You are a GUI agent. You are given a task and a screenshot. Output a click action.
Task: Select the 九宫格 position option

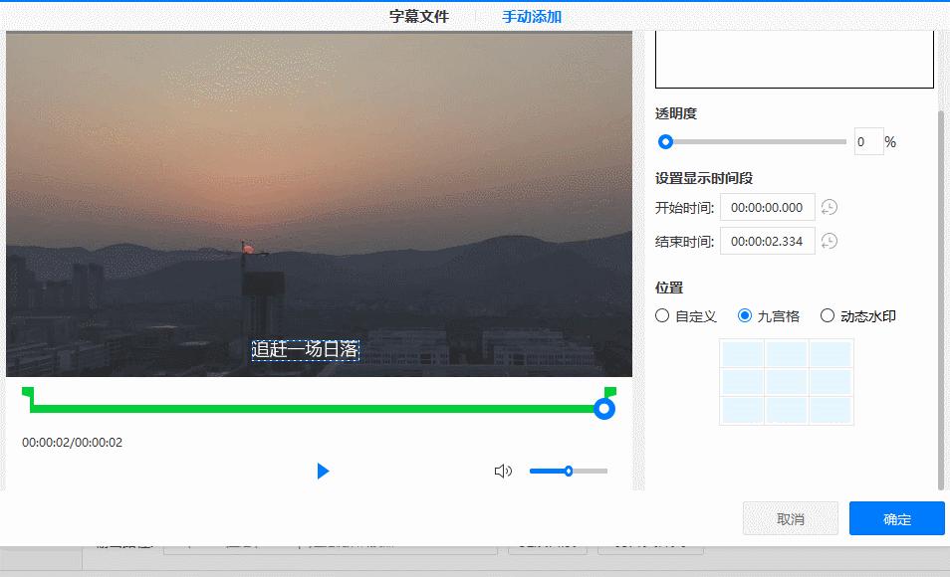point(745,315)
